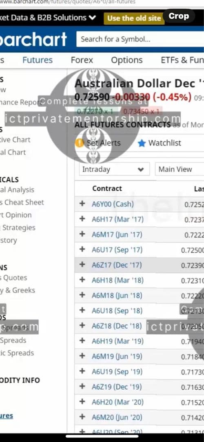Open the A6Z18 (Dec '18) contract link
204x442 pixels.
(117, 326)
